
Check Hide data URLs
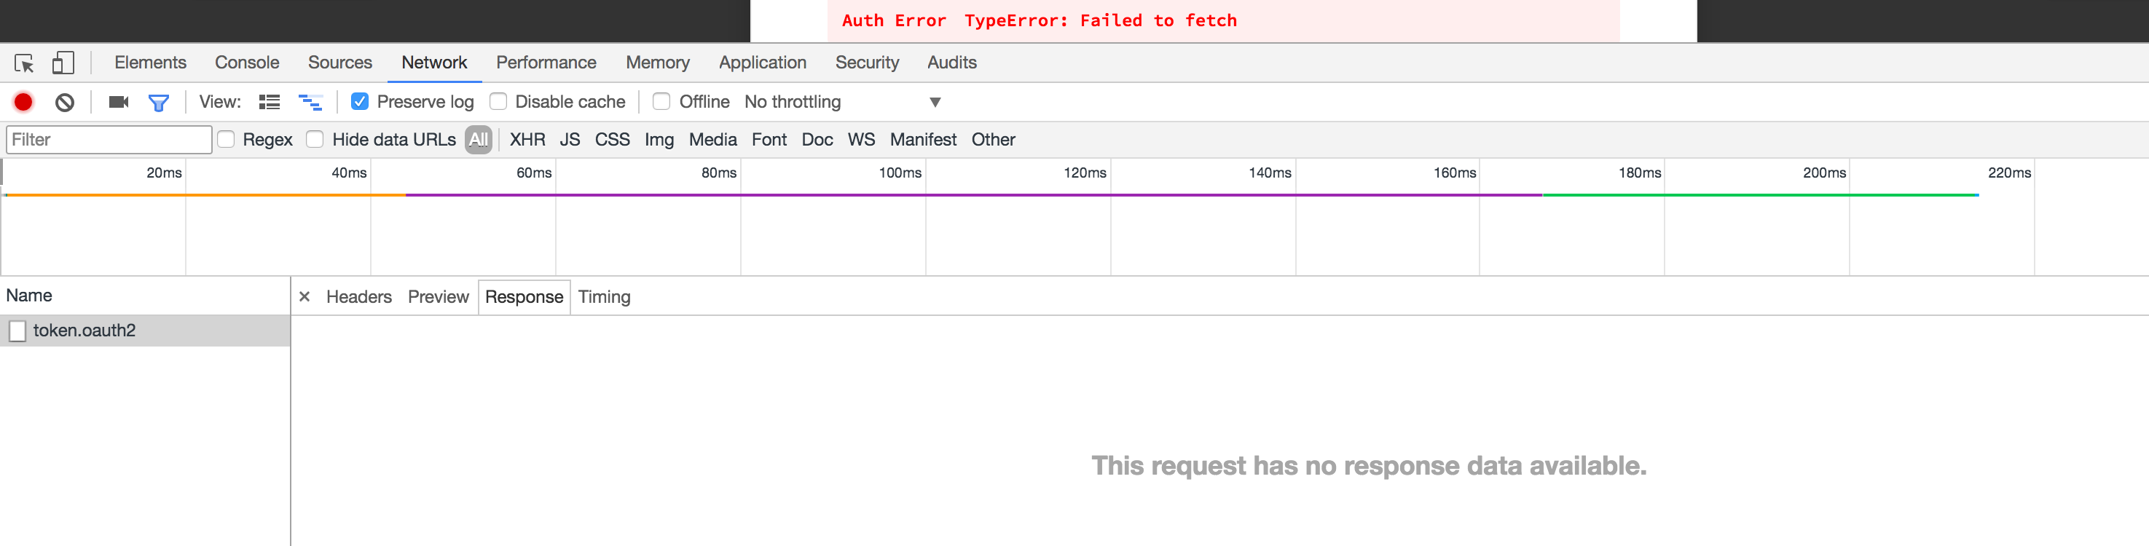315,139
